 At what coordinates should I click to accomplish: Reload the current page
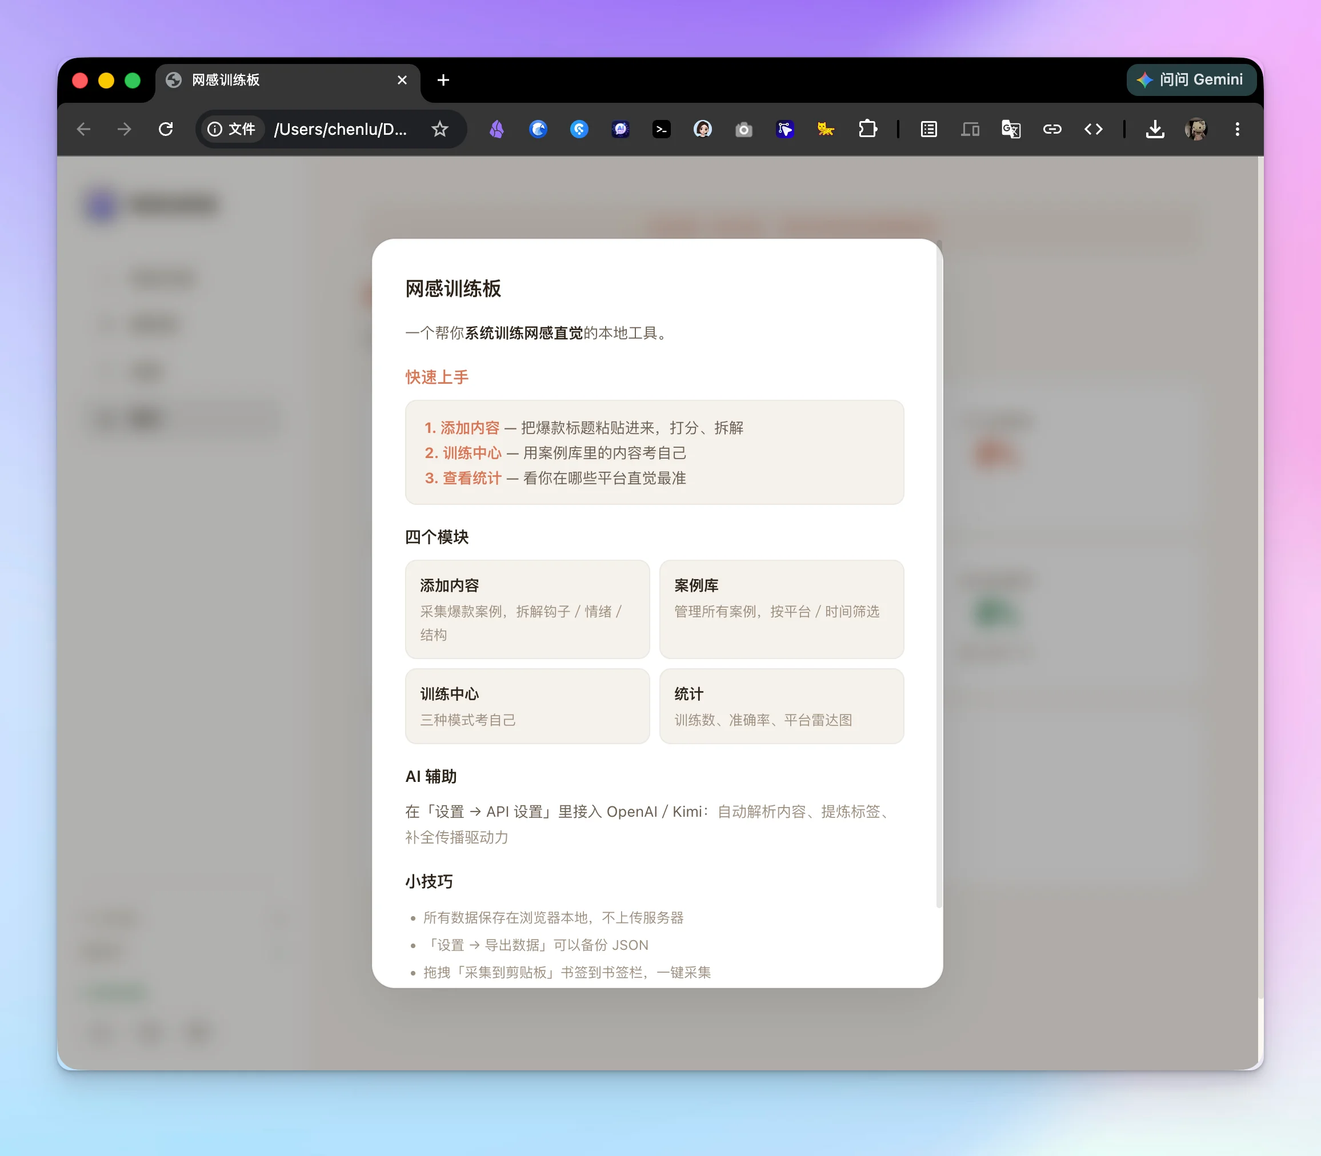coord(166,129)
